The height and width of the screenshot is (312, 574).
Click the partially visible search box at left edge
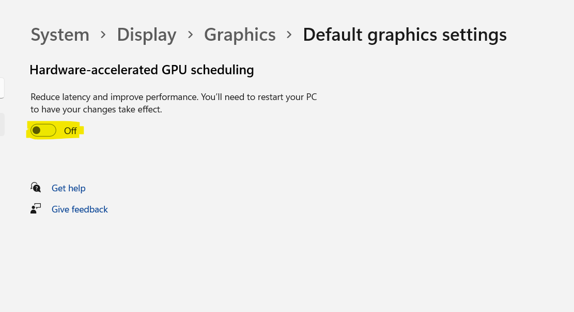click(x=2, y=88)
